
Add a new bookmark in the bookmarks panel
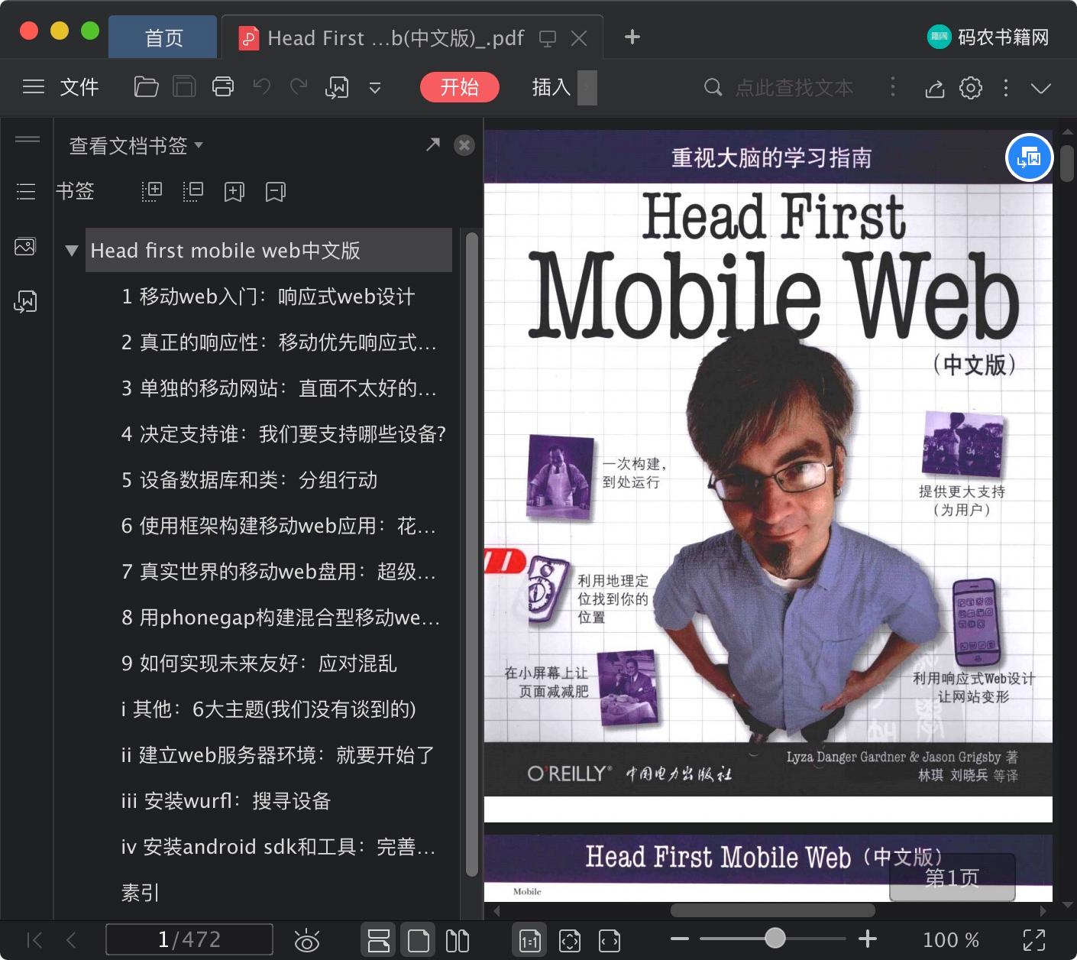234,192
